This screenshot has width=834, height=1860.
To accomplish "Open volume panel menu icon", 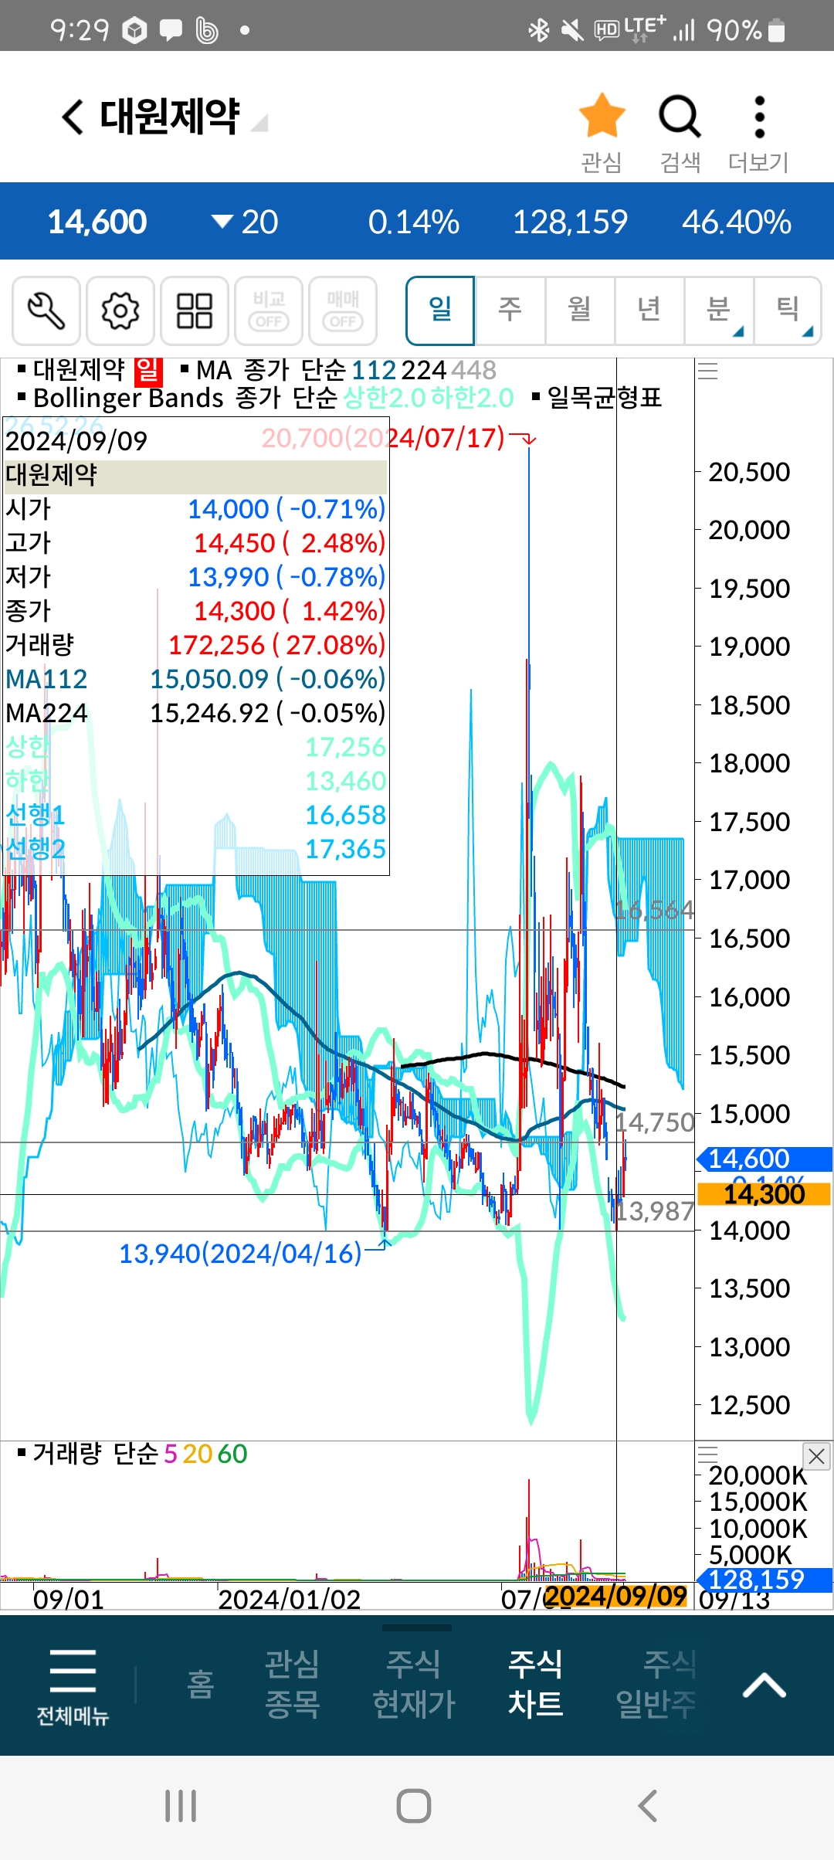I will click(x=707, y=1455).
